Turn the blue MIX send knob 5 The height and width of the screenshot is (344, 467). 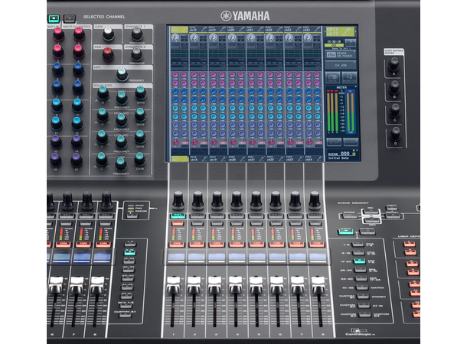point(57,69)
